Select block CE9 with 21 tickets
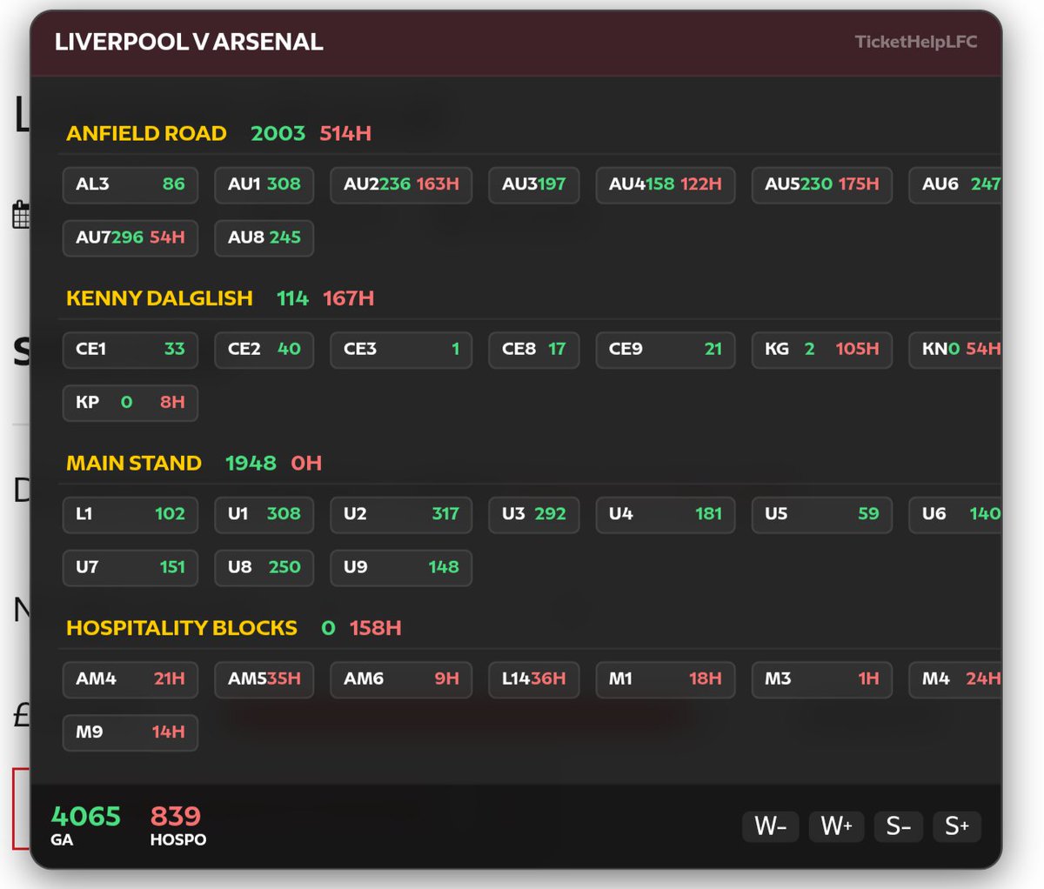This screenshot has width=1044, height=889. coord(666,350)
